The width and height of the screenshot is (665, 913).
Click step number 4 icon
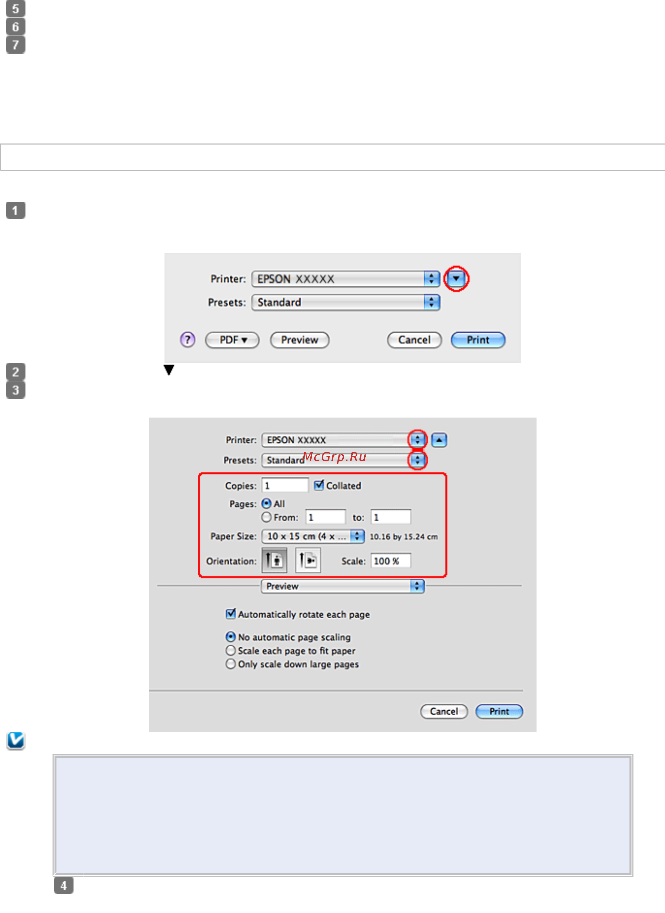pyautogui.click(x=64, y=885)
